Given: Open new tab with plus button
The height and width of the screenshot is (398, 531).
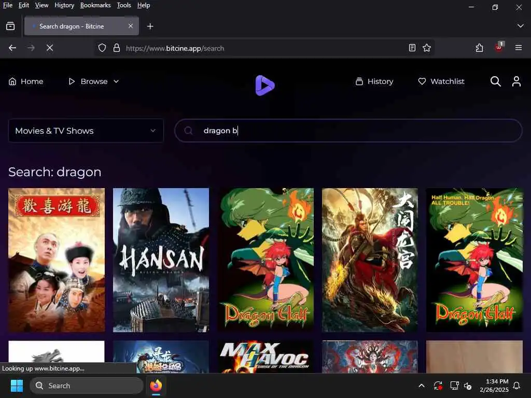Looking at the screenshot, I should (150, 26).
